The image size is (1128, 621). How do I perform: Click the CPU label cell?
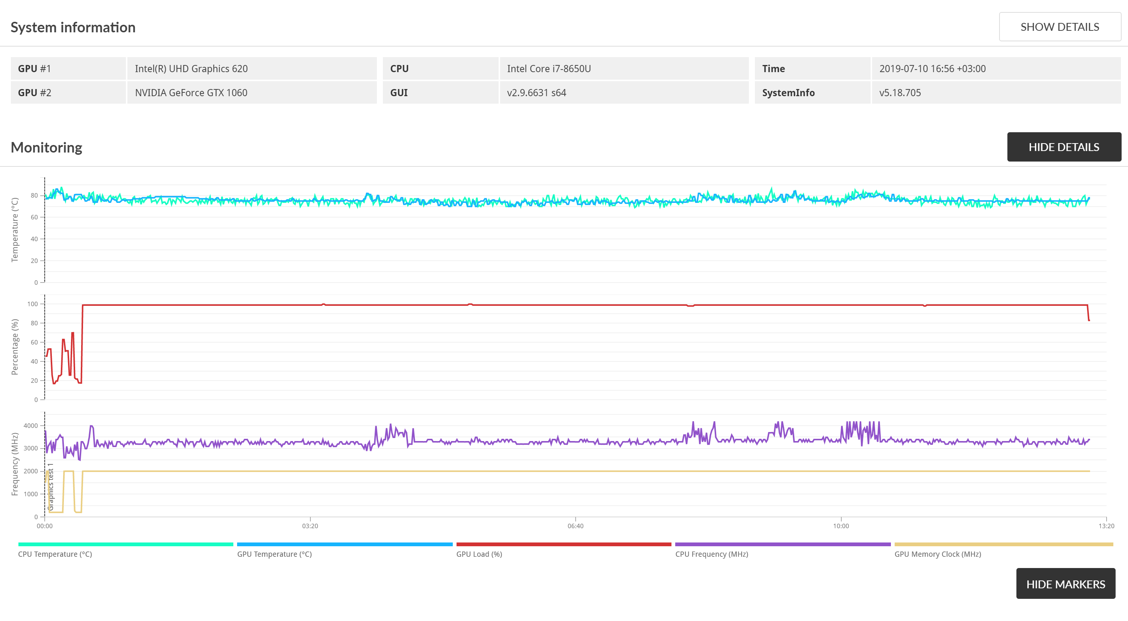[440, 68]
